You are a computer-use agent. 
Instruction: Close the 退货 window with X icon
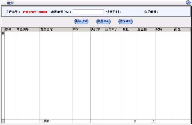(188, 3)
